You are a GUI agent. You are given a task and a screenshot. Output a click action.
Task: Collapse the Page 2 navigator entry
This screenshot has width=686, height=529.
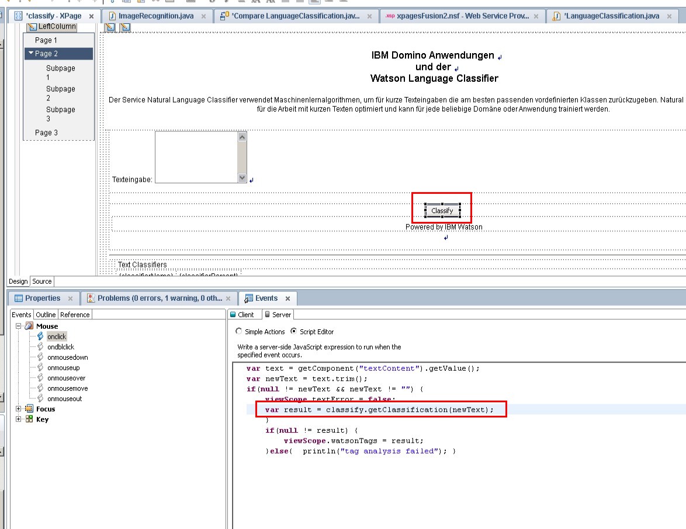point(31,53)
